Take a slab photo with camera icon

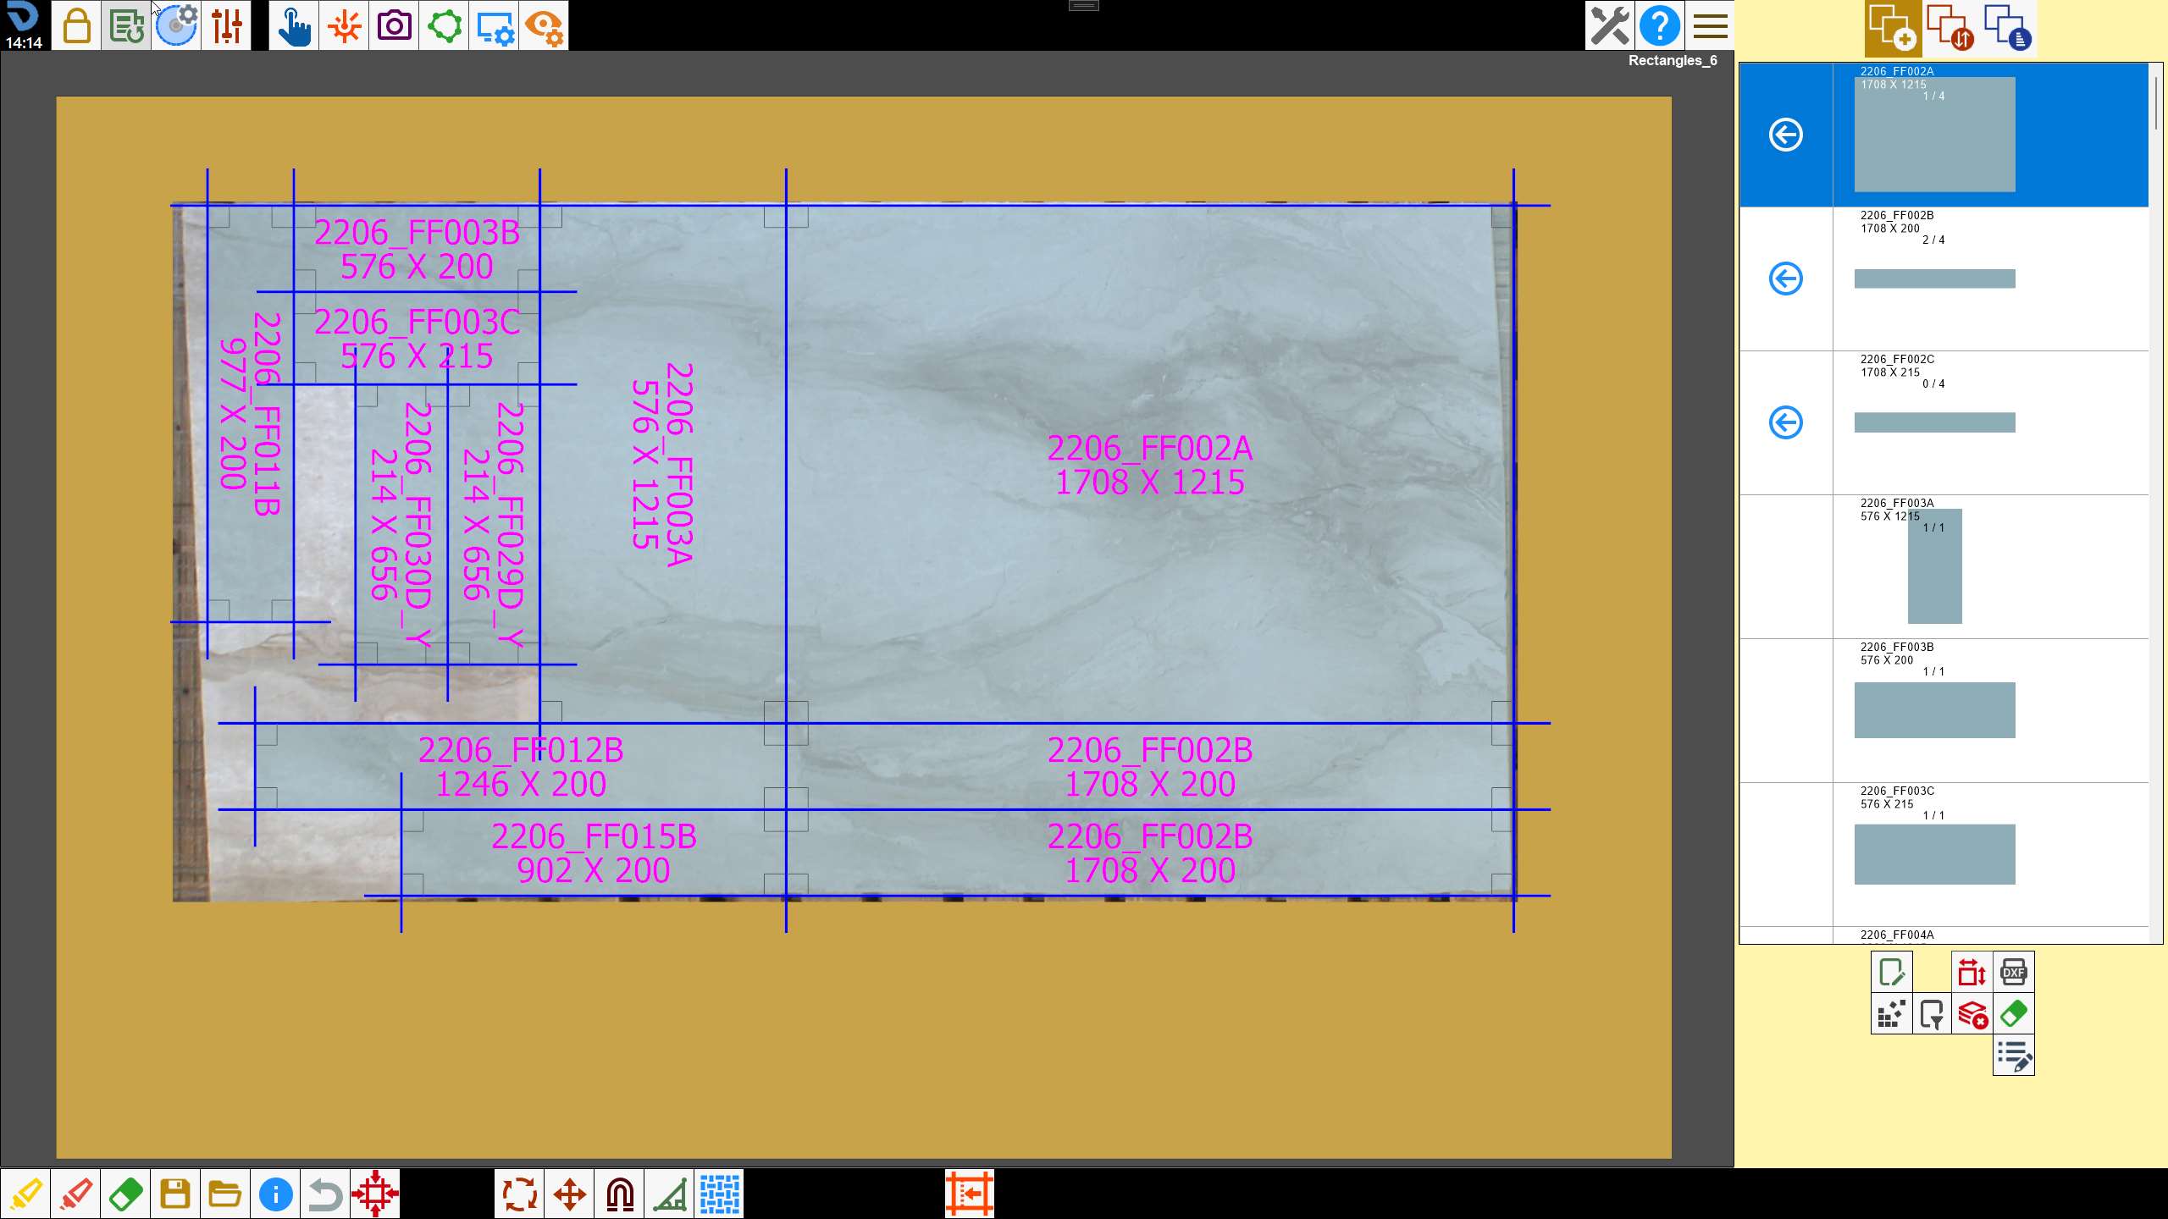pyautogui.click(x=394, y=25)
